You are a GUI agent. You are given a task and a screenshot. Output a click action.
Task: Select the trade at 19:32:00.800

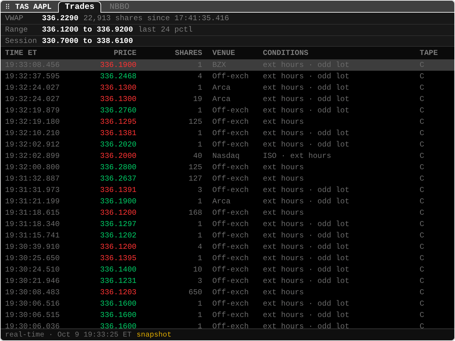point(227,167)
